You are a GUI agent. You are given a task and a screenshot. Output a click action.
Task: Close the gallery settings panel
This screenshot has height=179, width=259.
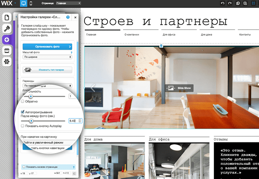point(75,18)
